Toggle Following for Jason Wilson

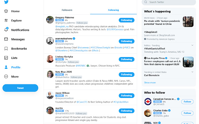pyautogui.click(x=126, y=95)
